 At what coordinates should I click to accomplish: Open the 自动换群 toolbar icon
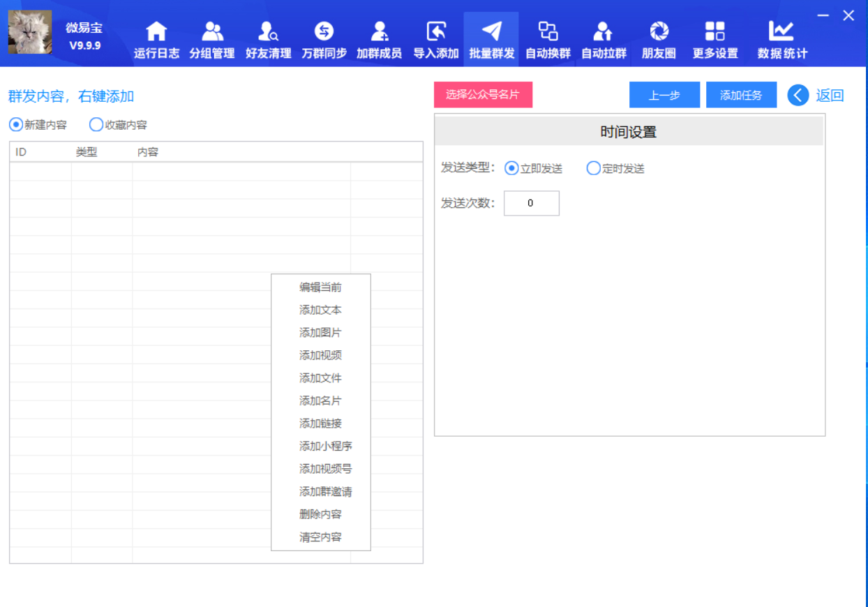pos(548,32)
